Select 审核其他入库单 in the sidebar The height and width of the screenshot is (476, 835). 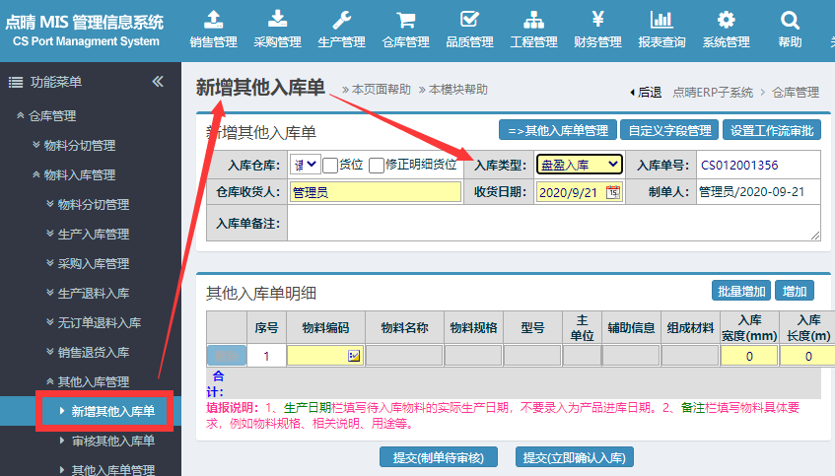[x=112, y=441]
